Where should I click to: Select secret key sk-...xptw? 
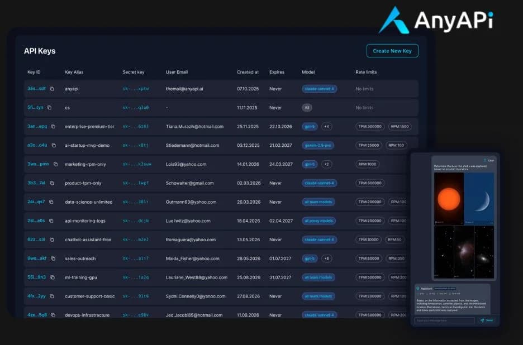[136, 89]
